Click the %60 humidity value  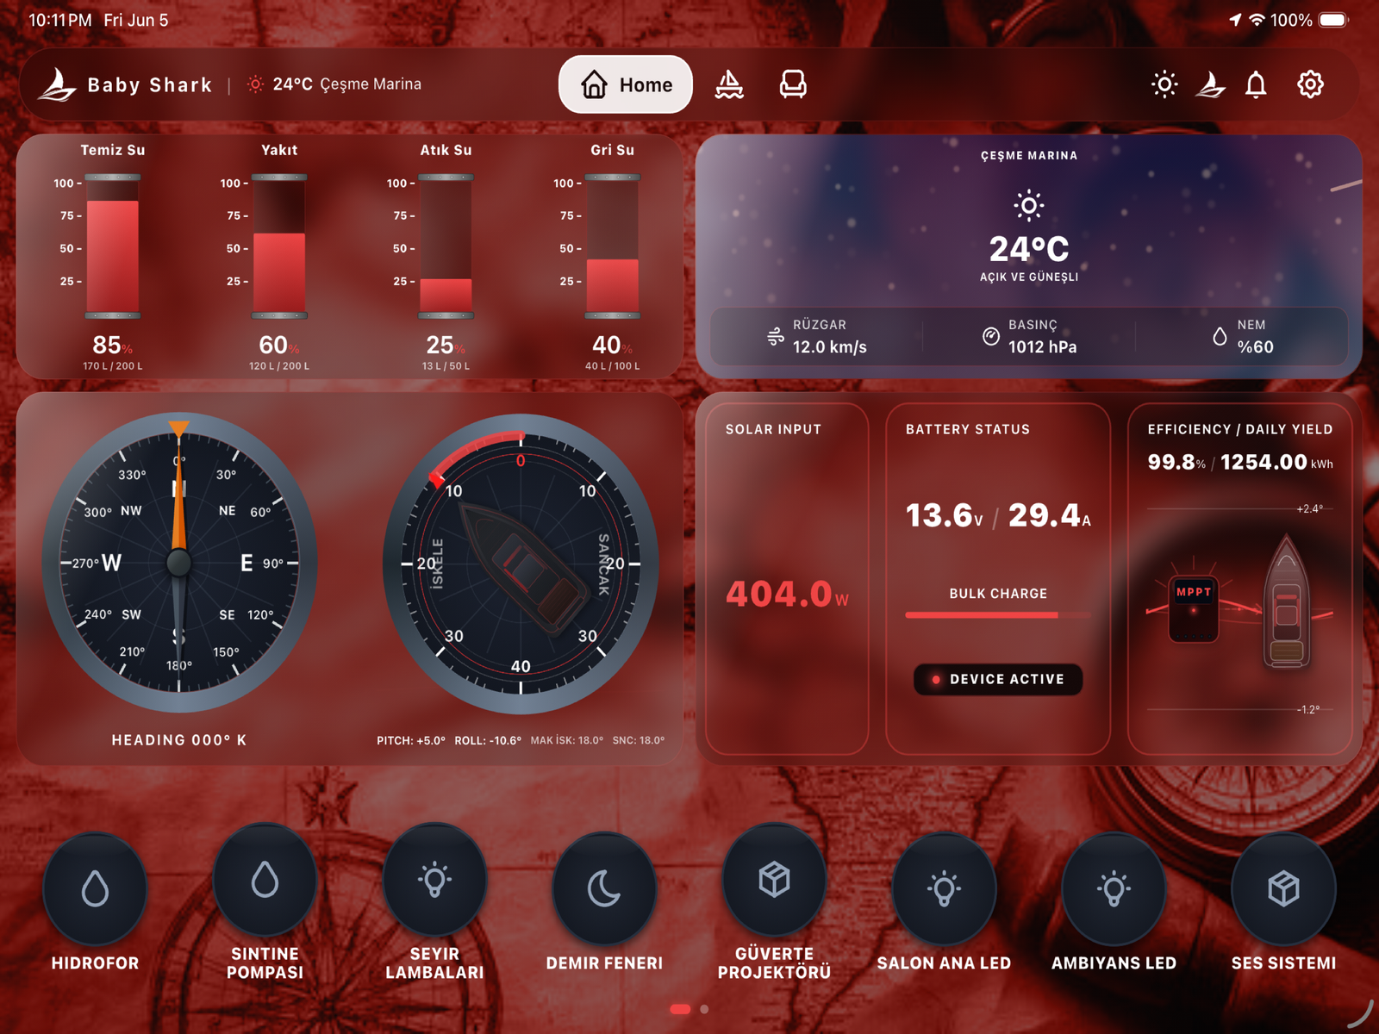point(1256,347)
